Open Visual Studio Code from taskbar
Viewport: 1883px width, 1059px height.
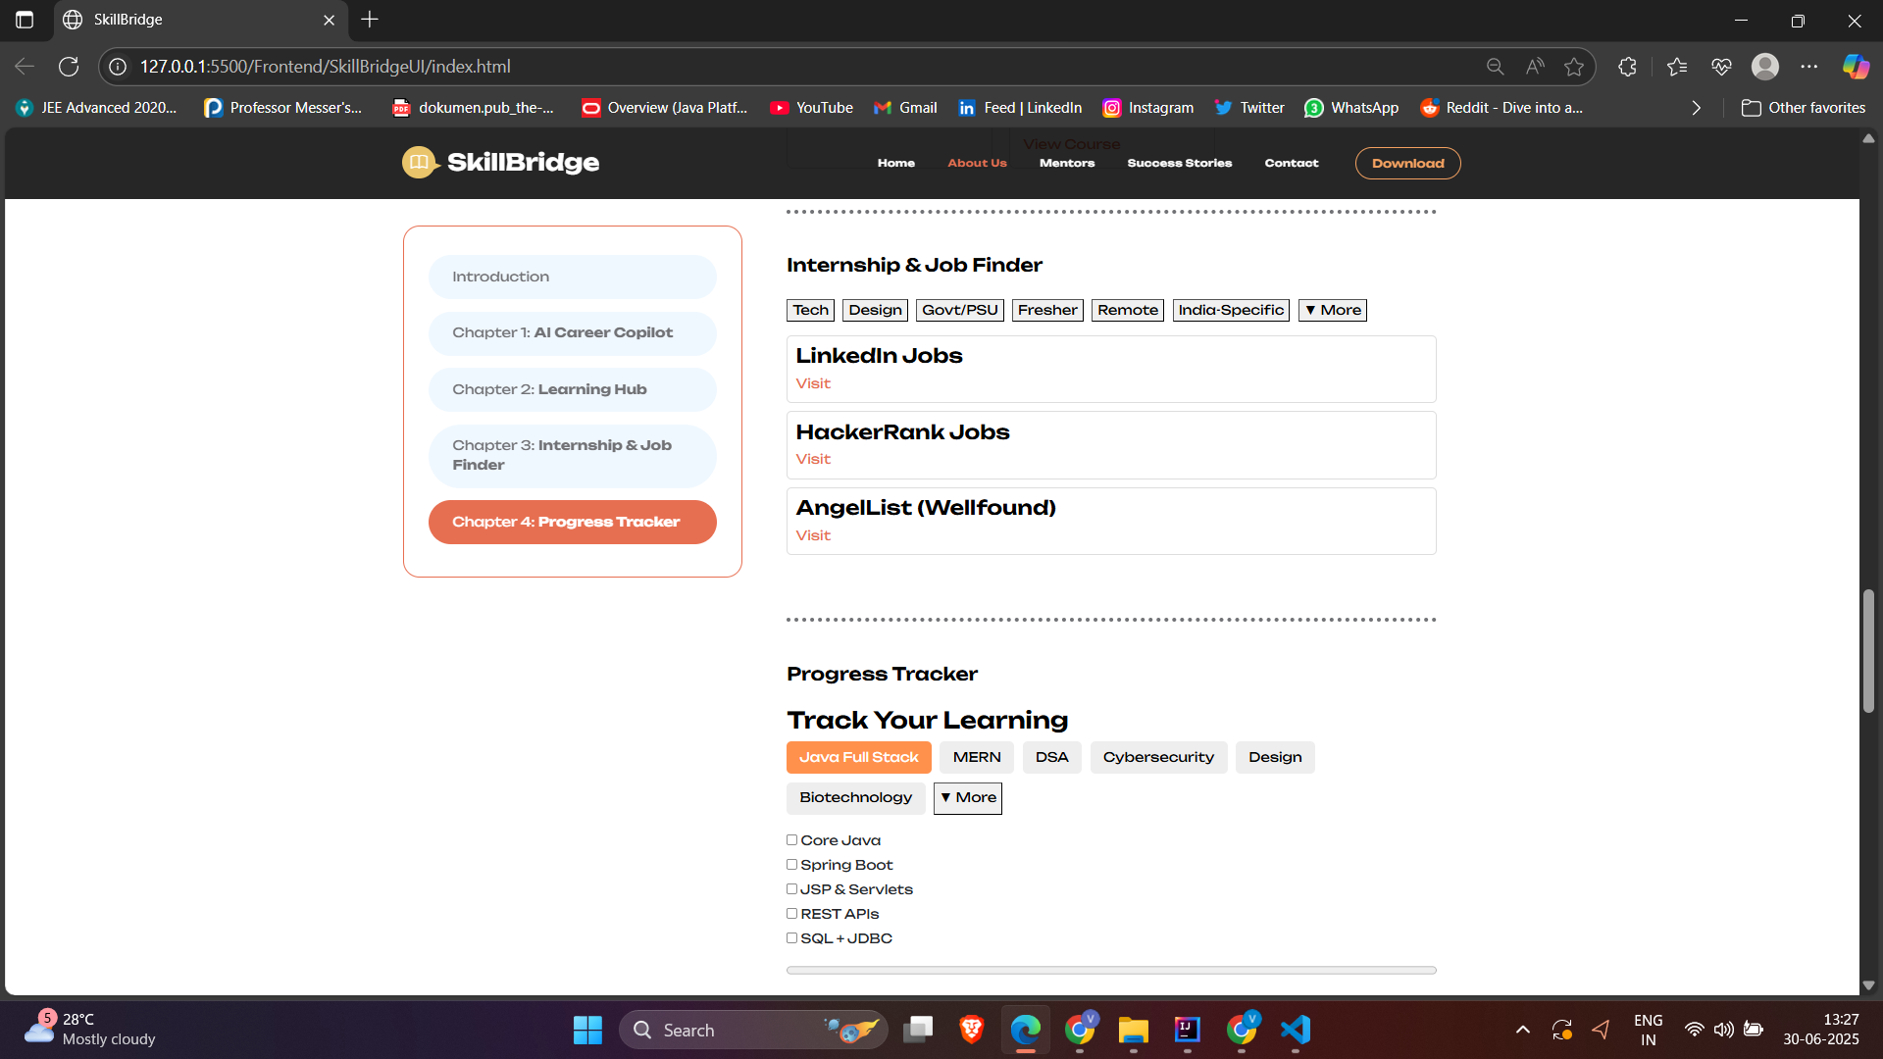point(1295,1030)
